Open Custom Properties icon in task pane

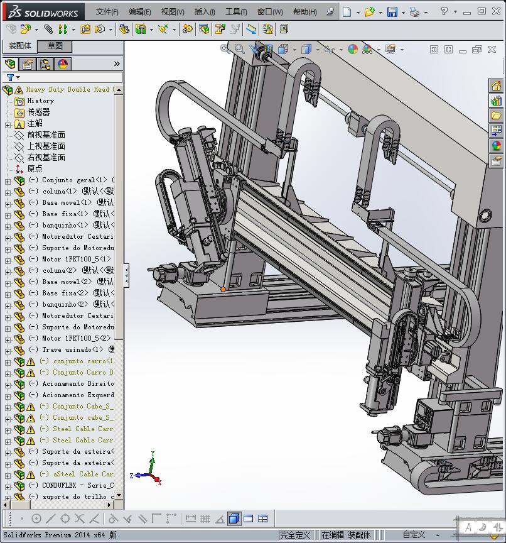tap(497, 161)
